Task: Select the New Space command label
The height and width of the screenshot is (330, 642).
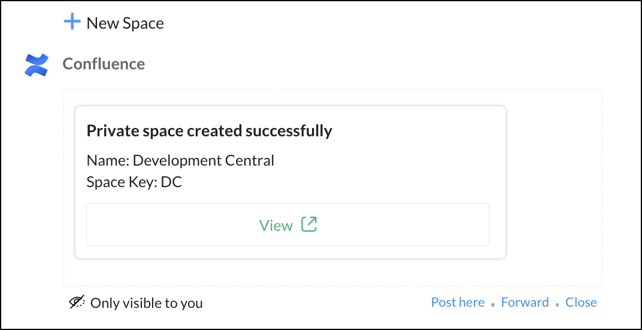Action: (x=125, y=23)
